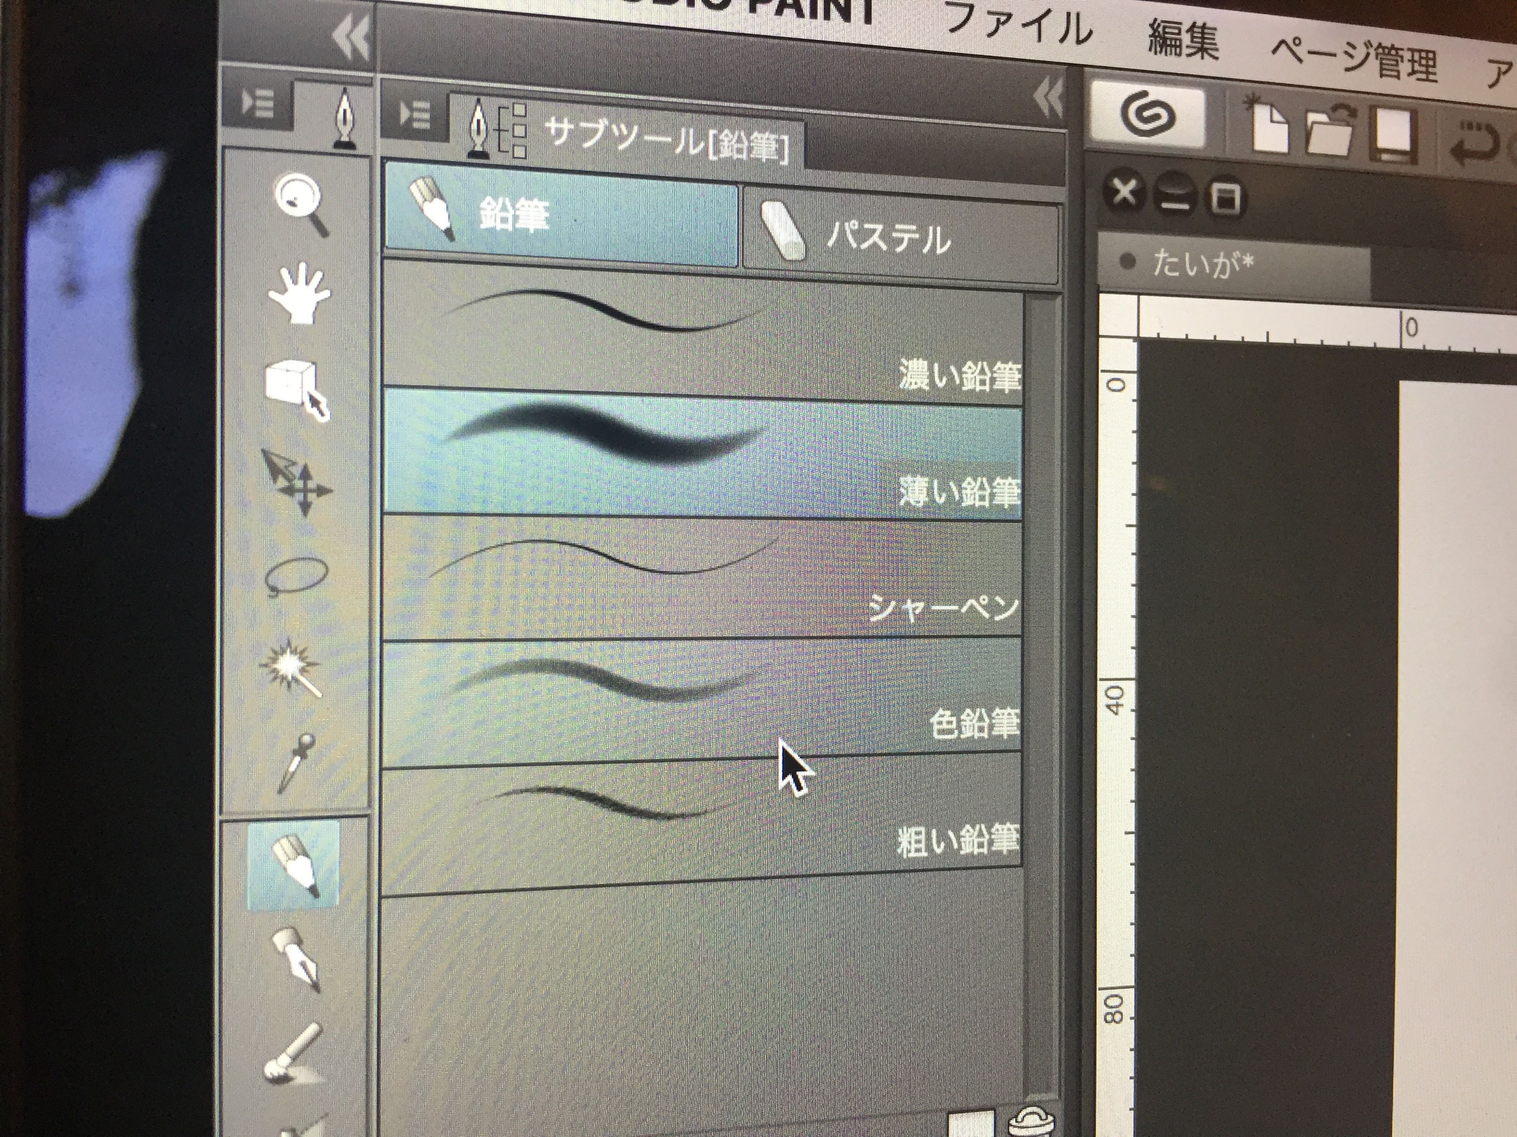The width and height of the screenshot is (1517, 1137).
Task: Maximize the document window
Action: (x=1226, y=199)
